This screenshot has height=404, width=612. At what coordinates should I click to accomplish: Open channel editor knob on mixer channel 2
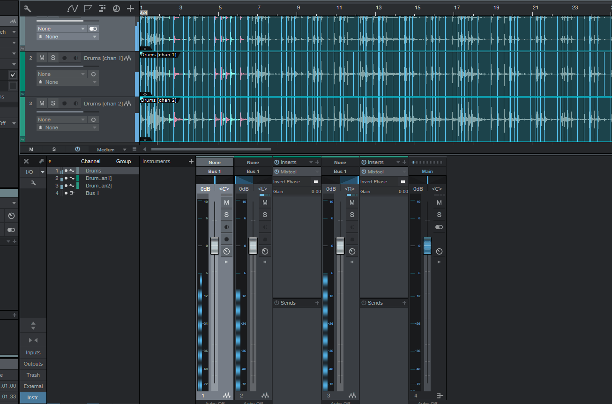click(265, 252)
